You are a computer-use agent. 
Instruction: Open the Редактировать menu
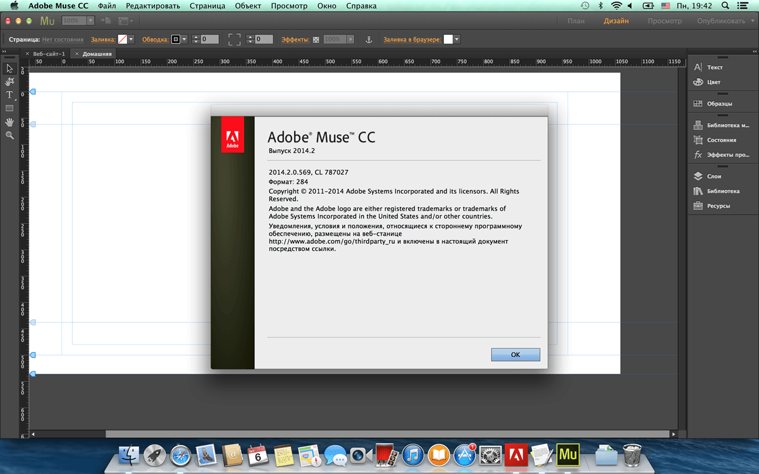pos(153,6)
